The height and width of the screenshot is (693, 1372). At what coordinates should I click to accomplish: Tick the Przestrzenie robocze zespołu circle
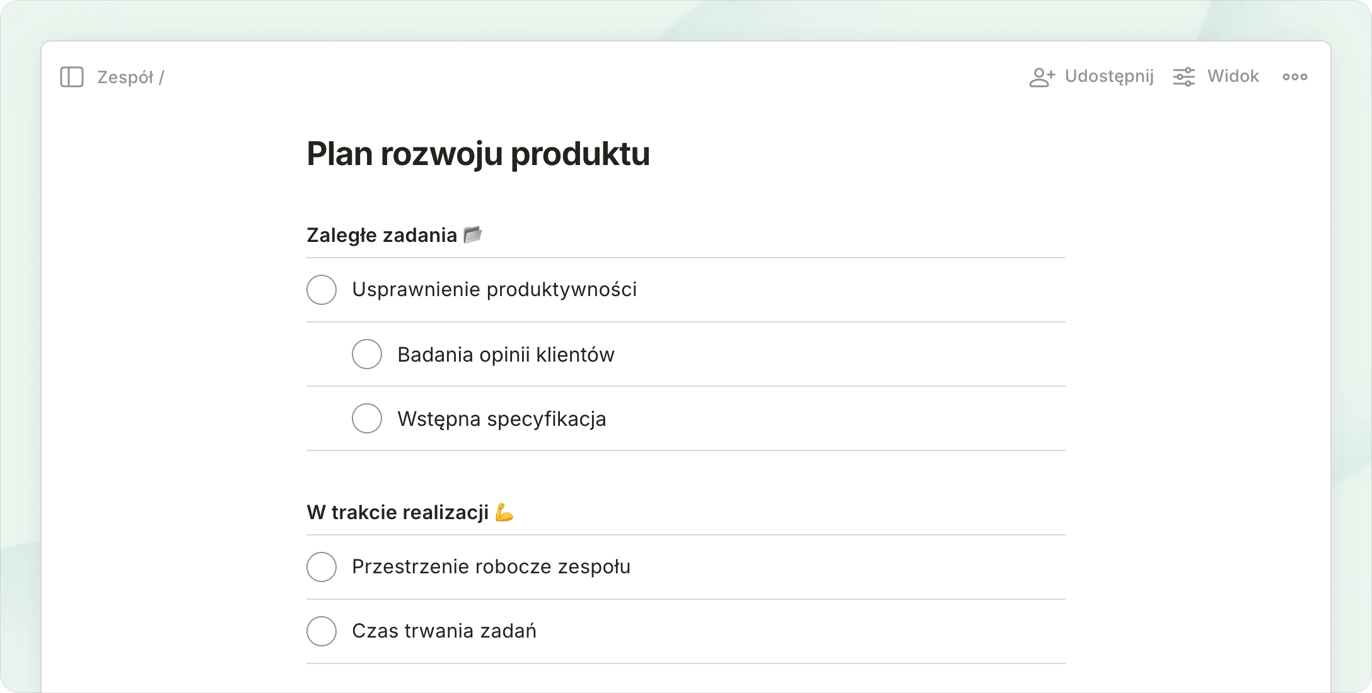(x=322, y=567)
